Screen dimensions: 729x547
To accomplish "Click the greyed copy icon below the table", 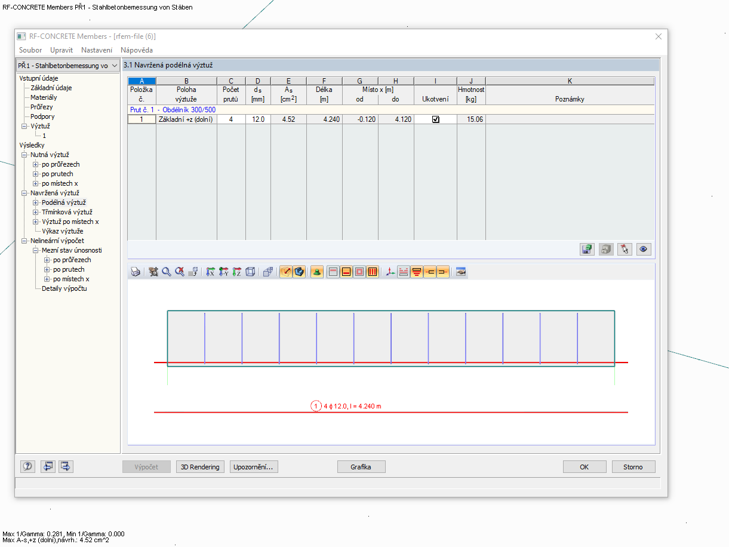I will tap(606, 249).
